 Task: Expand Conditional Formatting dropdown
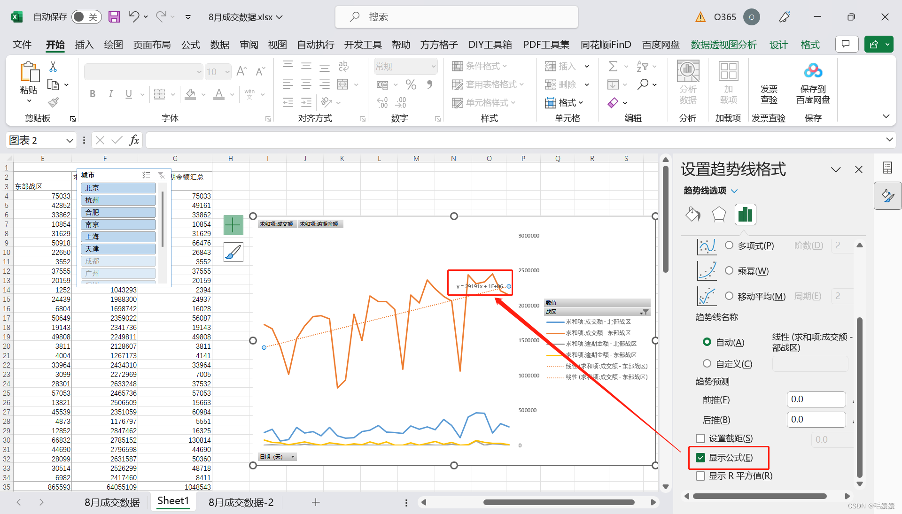[505, 66]
